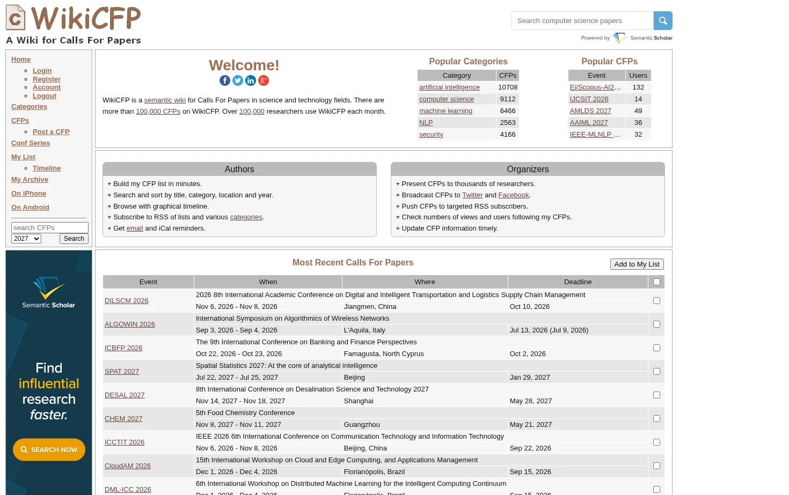Open the security category link
Viewport: 789px width, 495px height.
click(431, 135)
